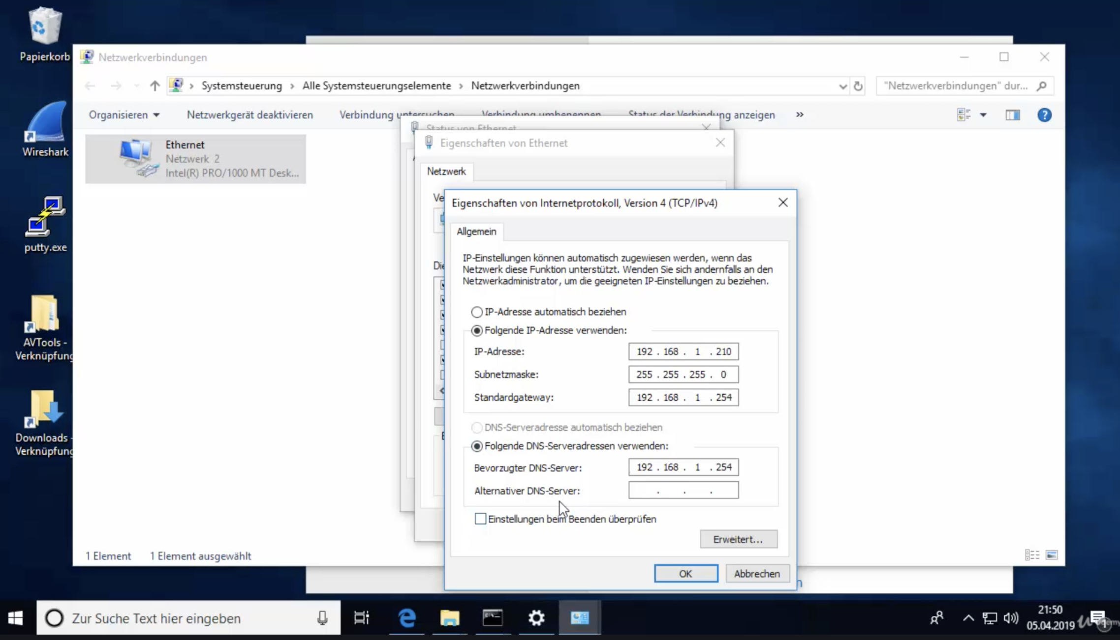
Task: Select Folgende IP-Adresse verwenden radio button
Action: [x=476, y=330]
